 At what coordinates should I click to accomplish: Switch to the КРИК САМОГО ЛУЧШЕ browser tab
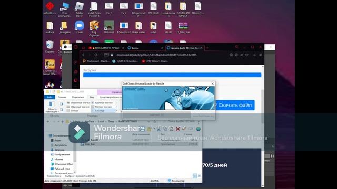tap(106, 48)
